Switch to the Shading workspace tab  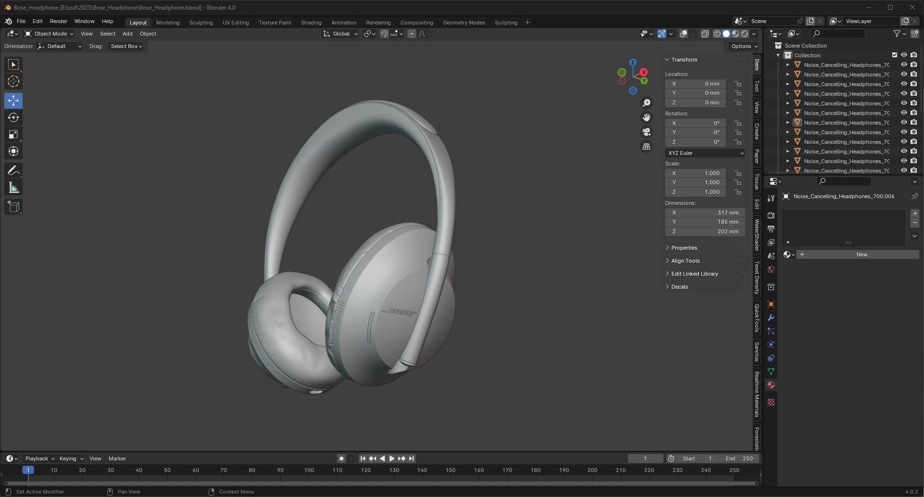click(x=311, y=23)
